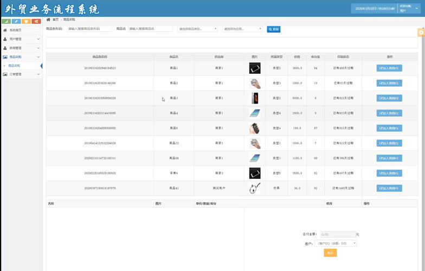
Task: Click the price cell 199.0
Action: (x=297, y=128)
